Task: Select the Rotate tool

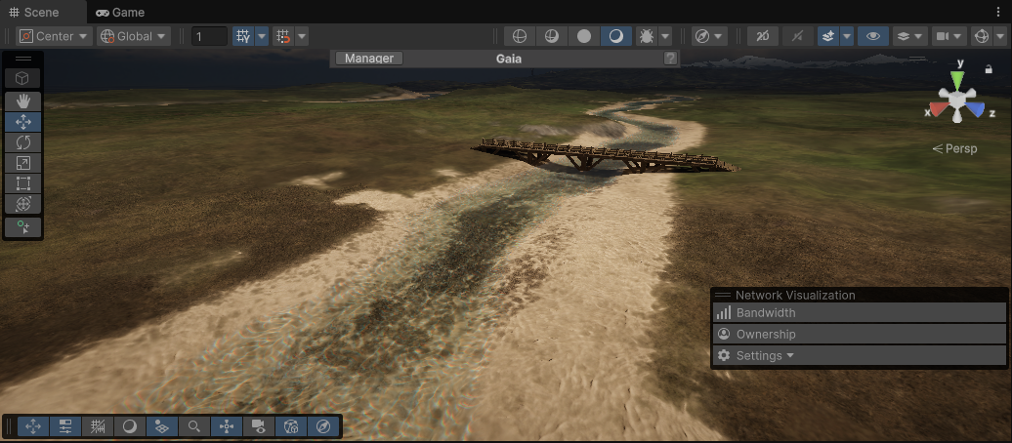Action: [x=22, y=142]
